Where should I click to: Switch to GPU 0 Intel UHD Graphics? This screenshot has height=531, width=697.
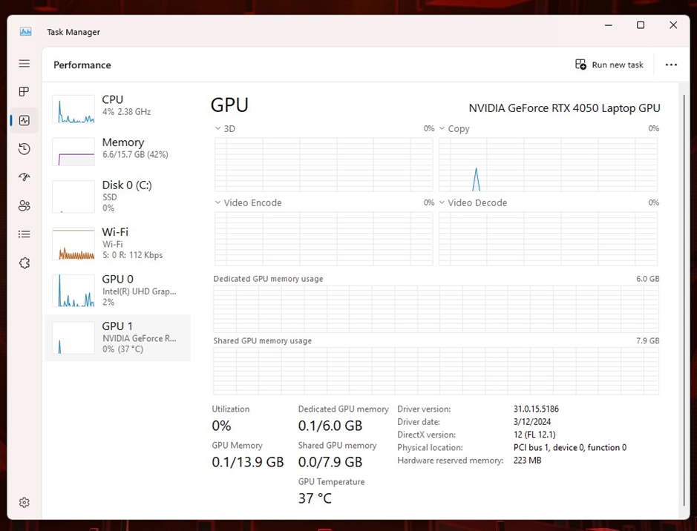(117, 289)
